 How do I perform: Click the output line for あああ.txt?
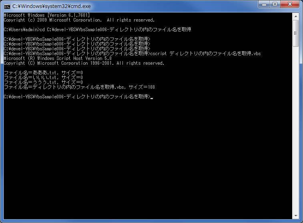click(x=43, y=73)
